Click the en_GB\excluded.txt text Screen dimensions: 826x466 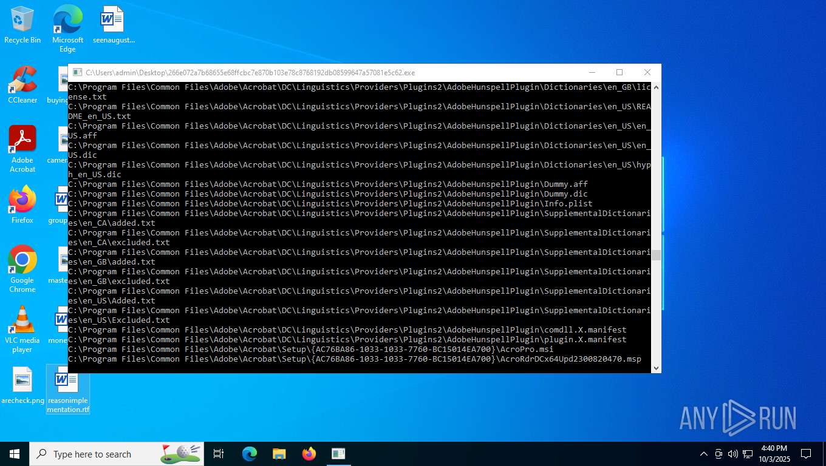(x=119, y=282)
